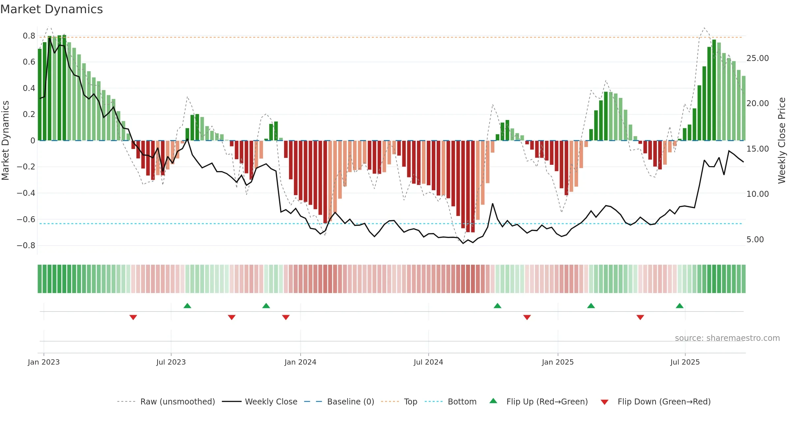The image size is (791, 445).
Task: Toggle the Top legend entry
Action: (x=399, y=401)
